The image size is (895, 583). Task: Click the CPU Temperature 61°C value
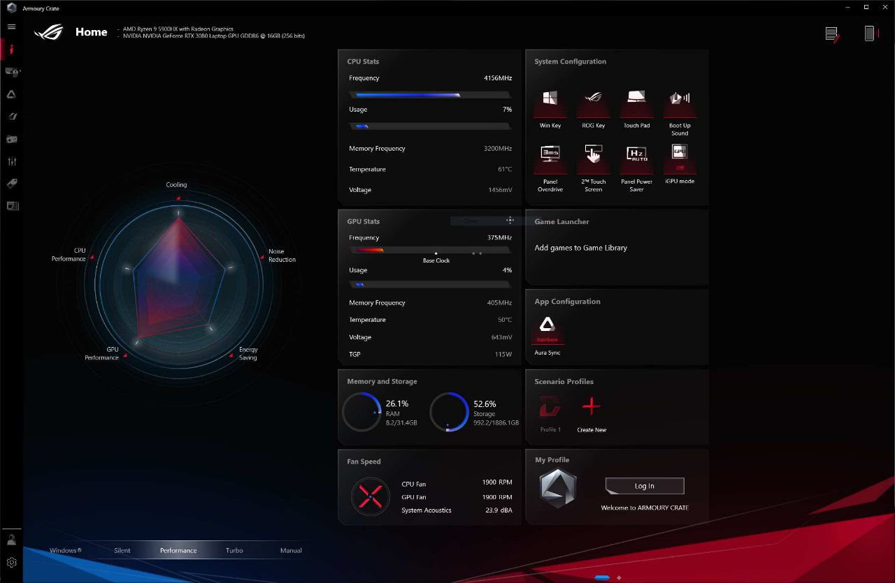(x=505, y=170)
